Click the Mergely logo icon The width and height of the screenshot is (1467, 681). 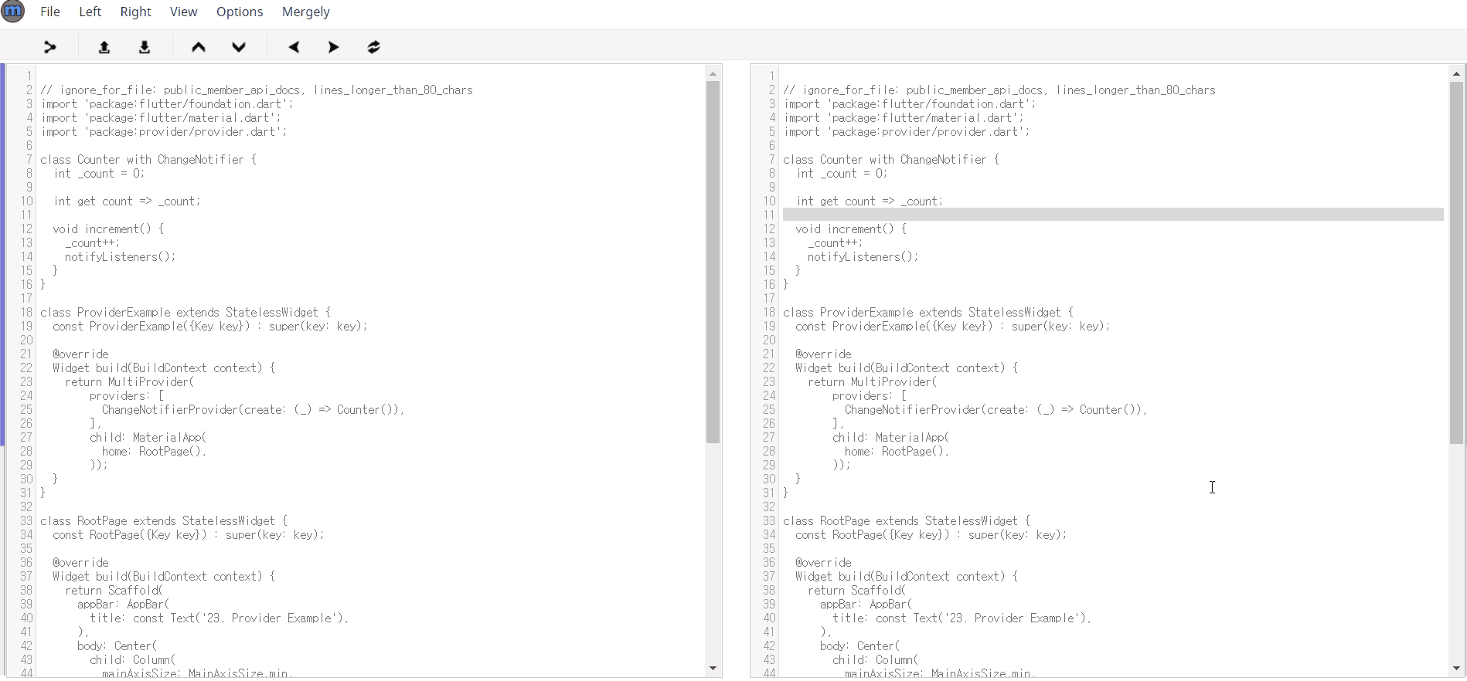13,12
